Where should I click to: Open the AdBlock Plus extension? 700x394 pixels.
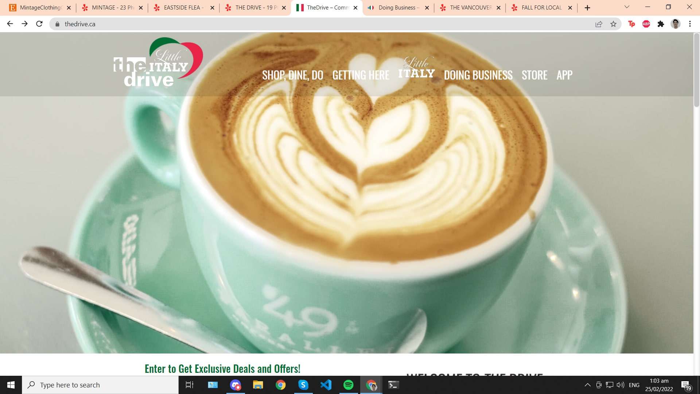(x=646, y=24)
